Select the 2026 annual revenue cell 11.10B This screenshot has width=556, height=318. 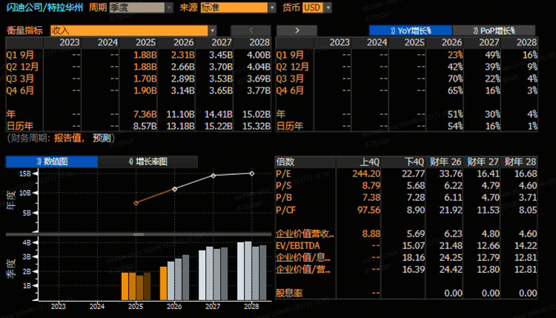point(180,114)
